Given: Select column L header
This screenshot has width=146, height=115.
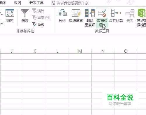Looking at the screenshot, I should 58,51.
